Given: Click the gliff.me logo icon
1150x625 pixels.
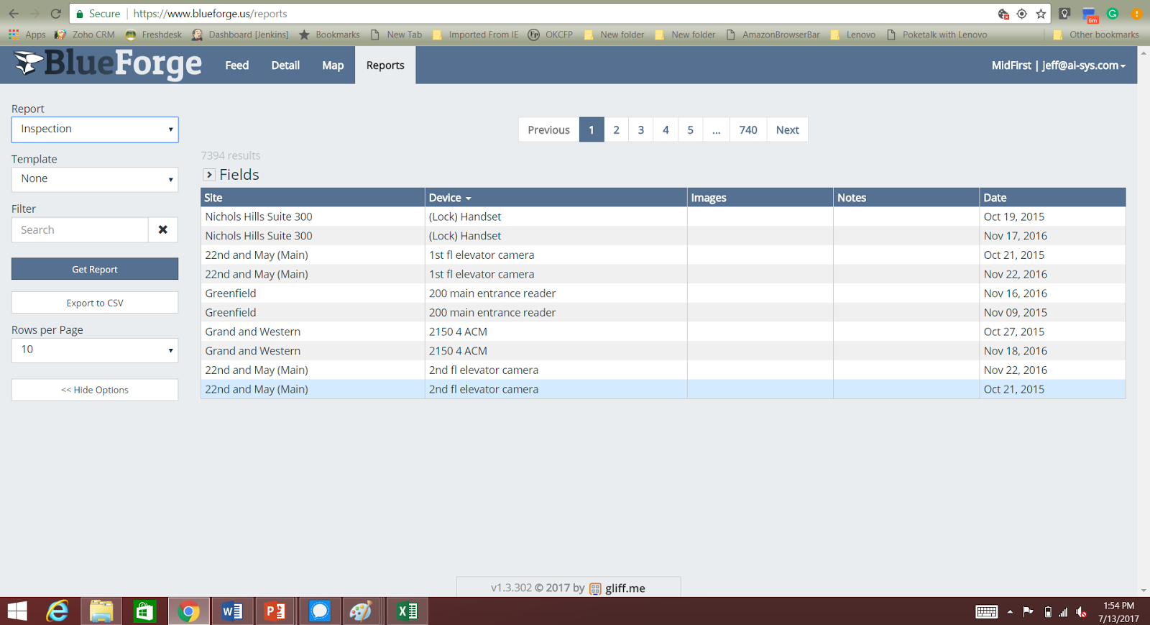Looking at the screenshot, I should pyautogui.click(x=595, y=588).
